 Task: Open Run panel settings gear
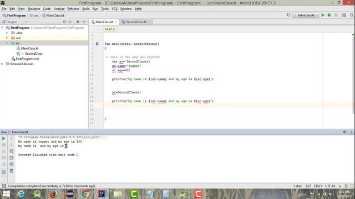pyautogui.click(x=345, y=132)
